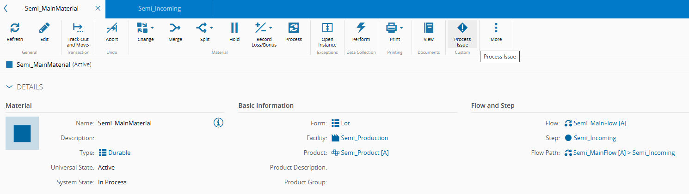Click the Edit pencil icon
This screenshot has height=194, width=689.
[x=44, y=28]
